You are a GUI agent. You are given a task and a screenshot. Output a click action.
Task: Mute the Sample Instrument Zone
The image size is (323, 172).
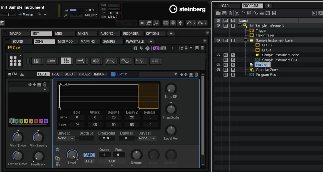click(226, 55)
